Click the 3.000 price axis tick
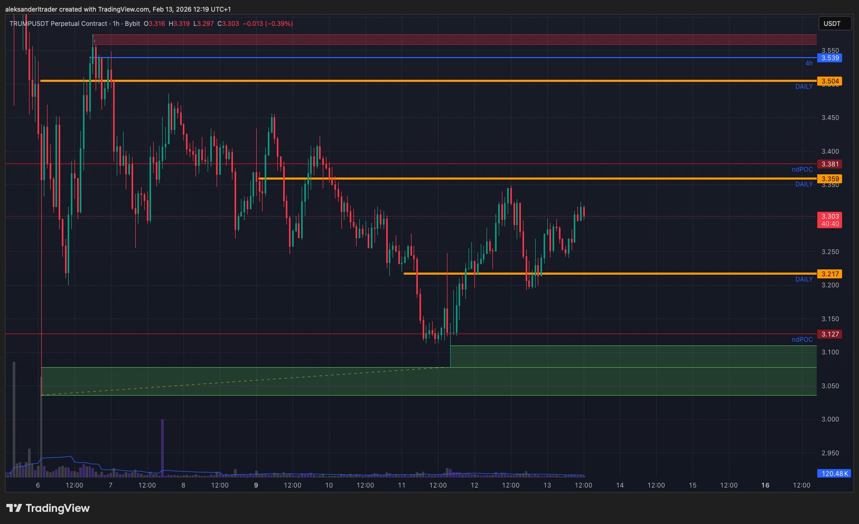The height and width of the screenshot is (524, 859). [x=830, y=419]
